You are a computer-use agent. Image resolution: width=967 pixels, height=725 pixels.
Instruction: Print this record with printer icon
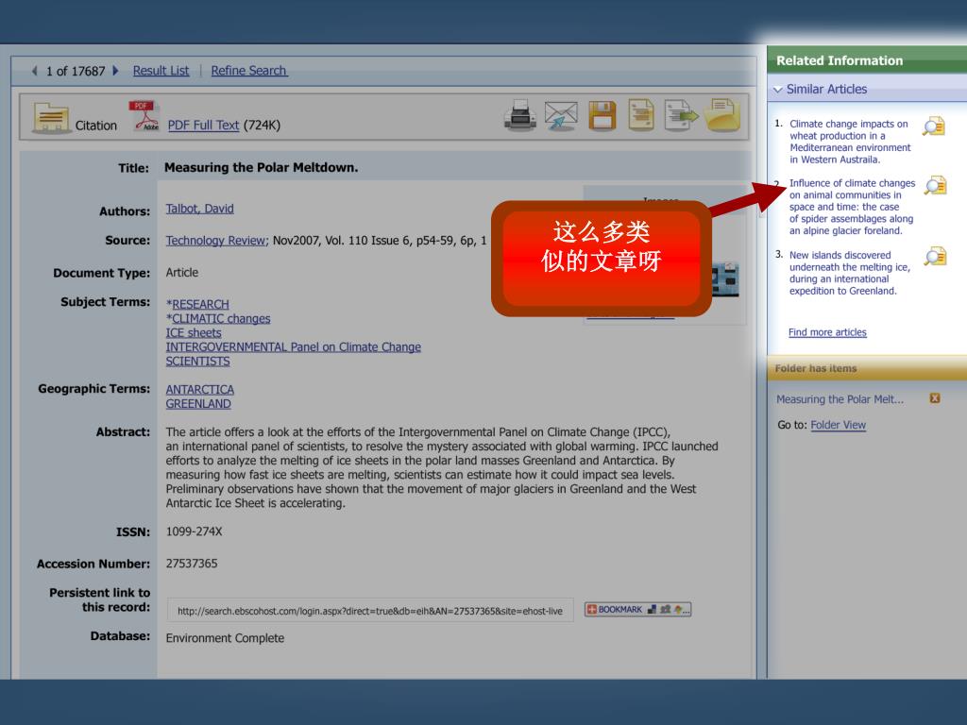520,115
